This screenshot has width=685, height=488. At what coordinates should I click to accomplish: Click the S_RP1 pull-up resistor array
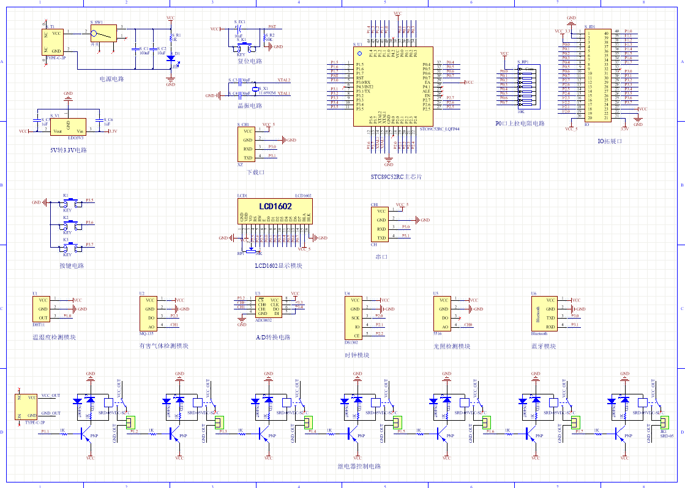525,87
